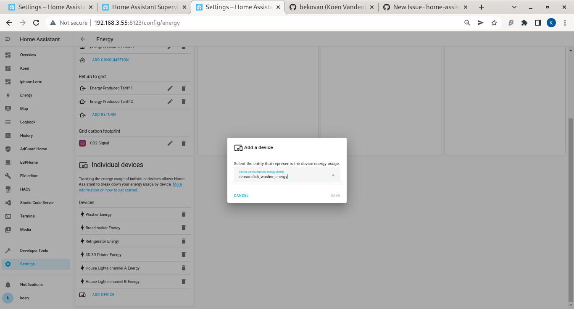This screenshot has height=309, width=574.
Task: Delete the Refrigerator Energy device
Action: 184,241
